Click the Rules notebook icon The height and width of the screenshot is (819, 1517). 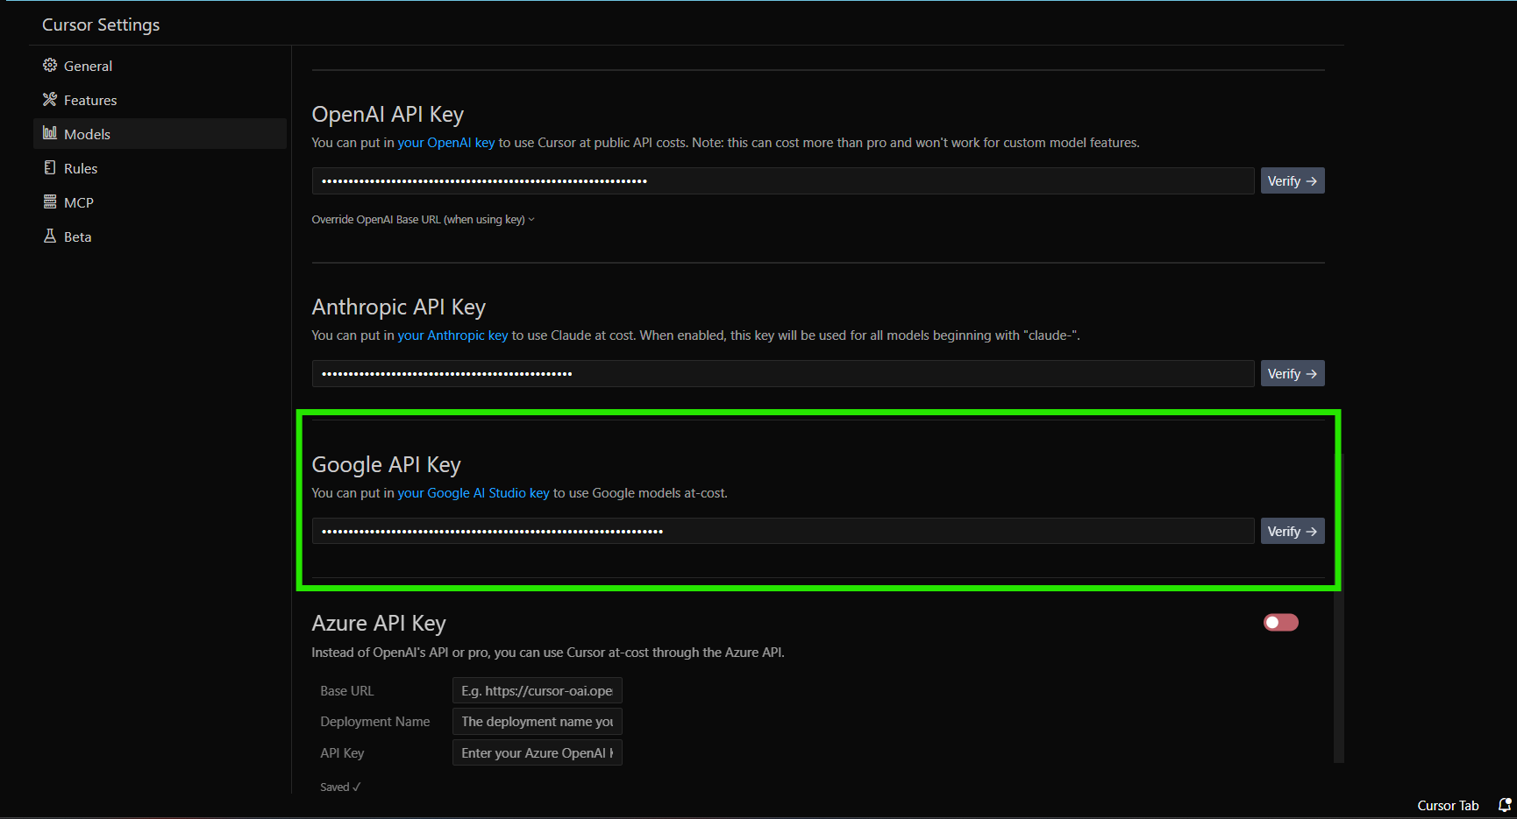pyautogui.click(x=50, y=167)
